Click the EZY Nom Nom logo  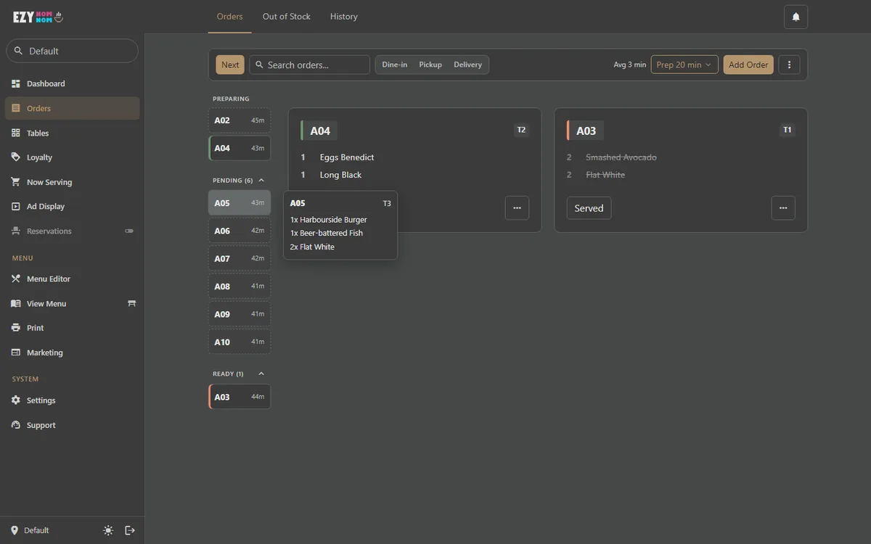(x=38, y=16)
